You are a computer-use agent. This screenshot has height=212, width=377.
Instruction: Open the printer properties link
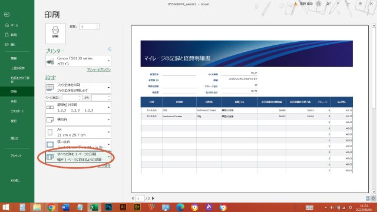[99, 69]
